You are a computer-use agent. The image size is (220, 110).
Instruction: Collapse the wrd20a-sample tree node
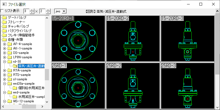pyautogui.click(x=4, y=84)
